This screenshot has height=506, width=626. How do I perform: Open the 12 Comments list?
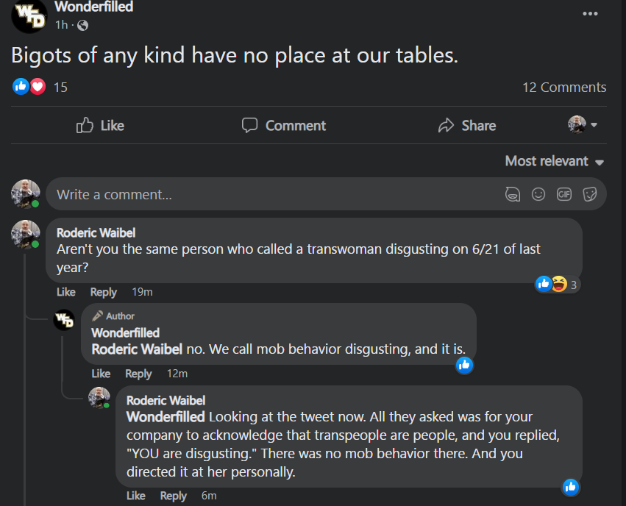pyautogui.click(x=563, y=87)
